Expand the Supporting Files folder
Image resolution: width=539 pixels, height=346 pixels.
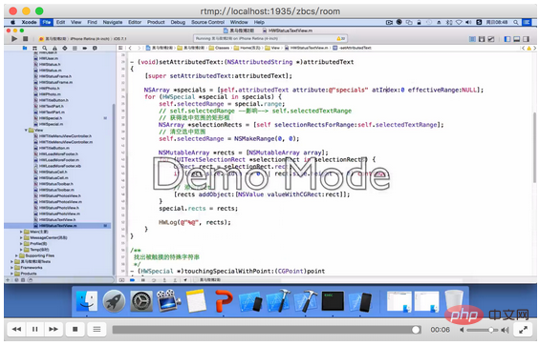pos(16,255)
